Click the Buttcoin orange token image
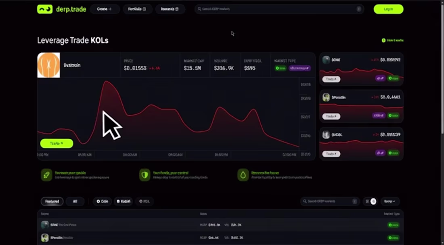This screenshot has width=444, height=245. (x=49, y=65)
